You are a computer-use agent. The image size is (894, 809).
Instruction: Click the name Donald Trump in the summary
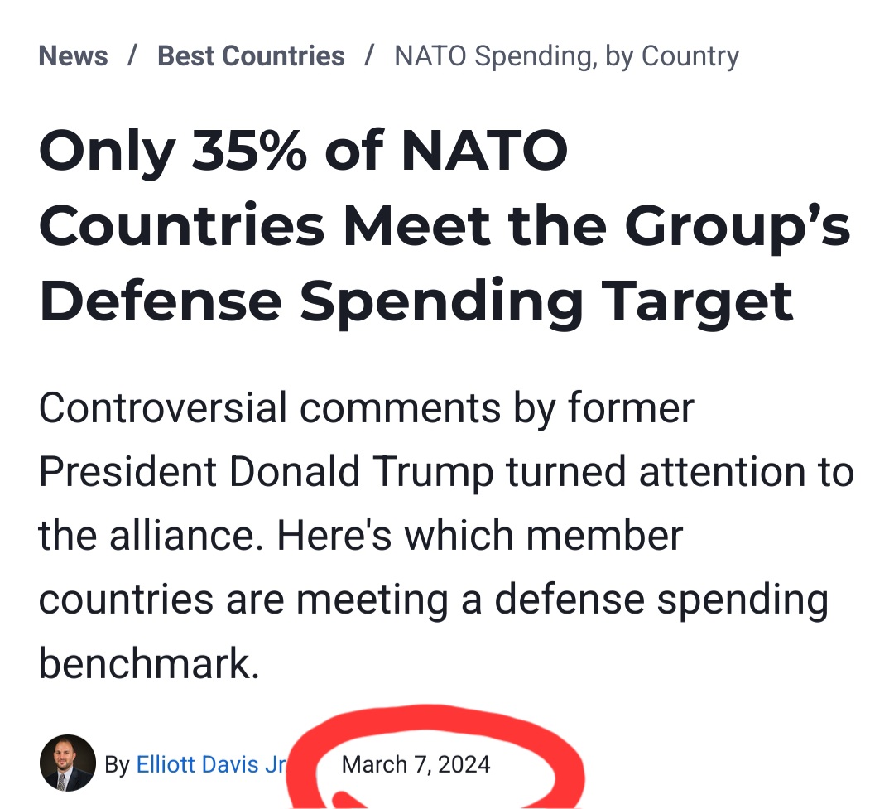tap(362, 472)
